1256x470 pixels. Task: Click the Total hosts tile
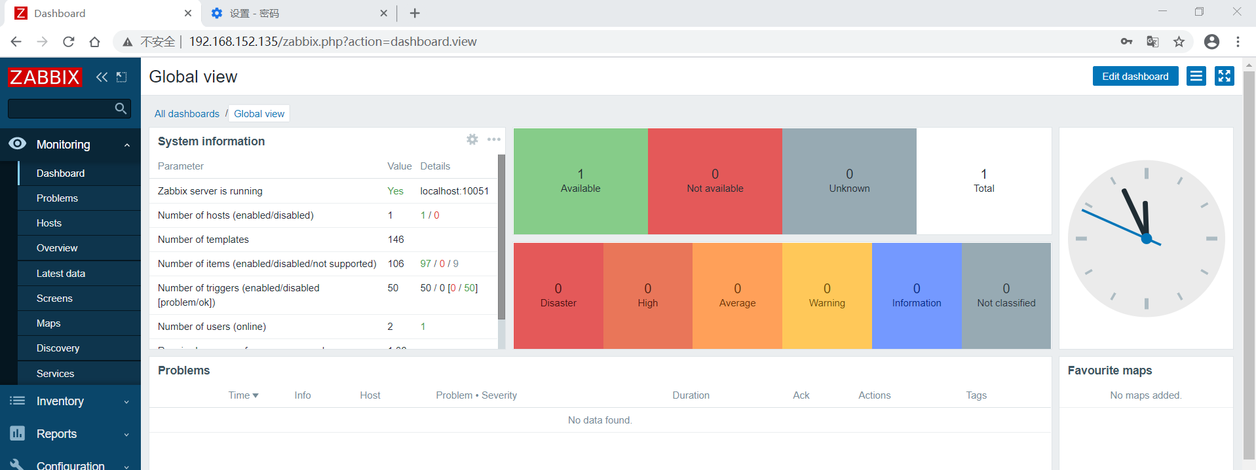[983, 181]
